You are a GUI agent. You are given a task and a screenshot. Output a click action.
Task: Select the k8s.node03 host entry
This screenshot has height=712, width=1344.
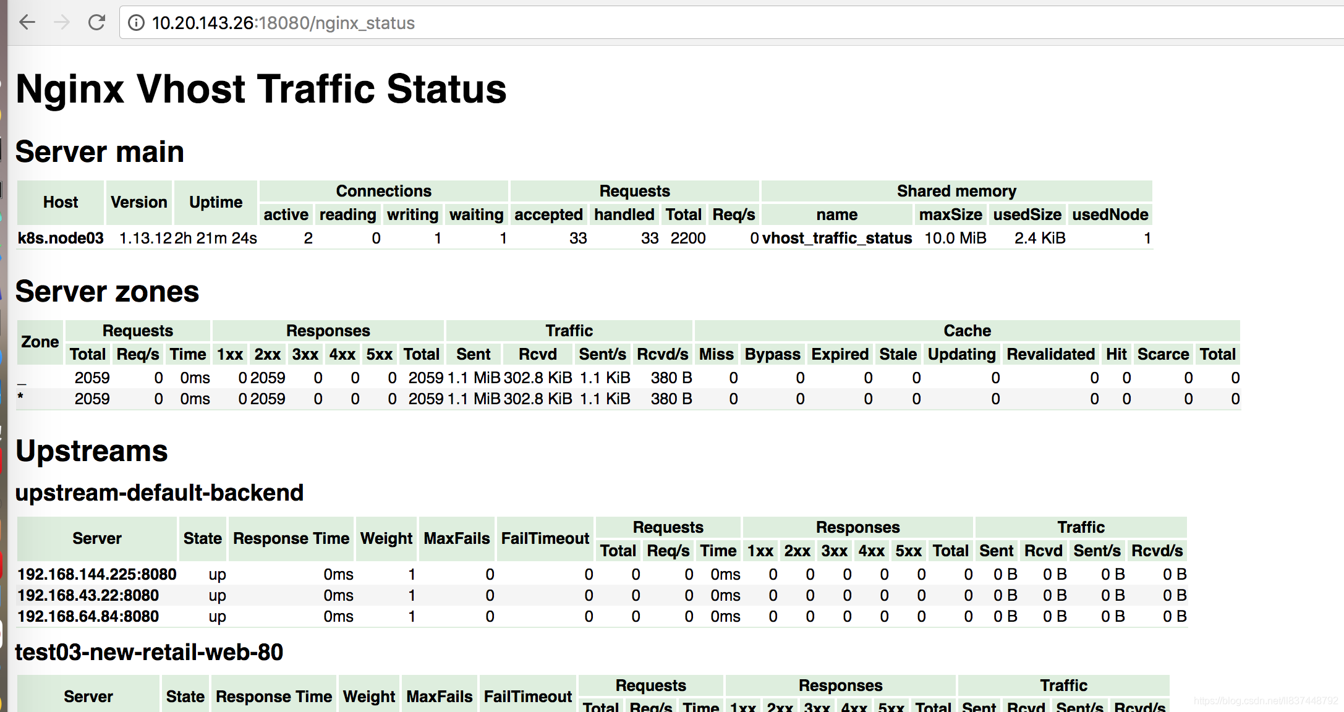click(59, 237)
